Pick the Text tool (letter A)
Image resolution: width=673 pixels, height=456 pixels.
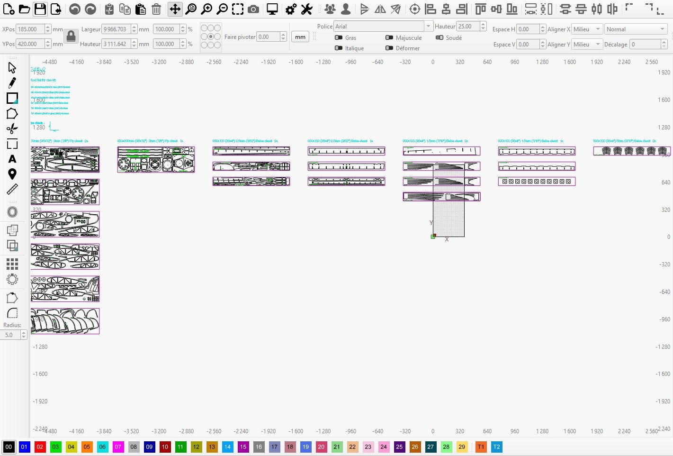tap(12, 159)
